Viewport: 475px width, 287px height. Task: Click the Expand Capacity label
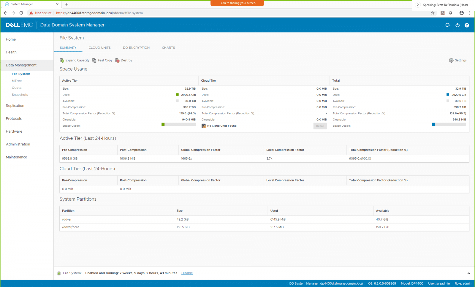click(x=77, y=60)
